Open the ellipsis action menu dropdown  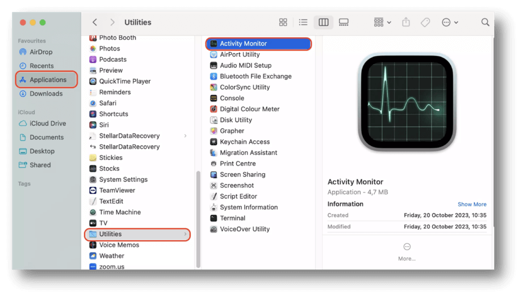click(x=450, y=22)
